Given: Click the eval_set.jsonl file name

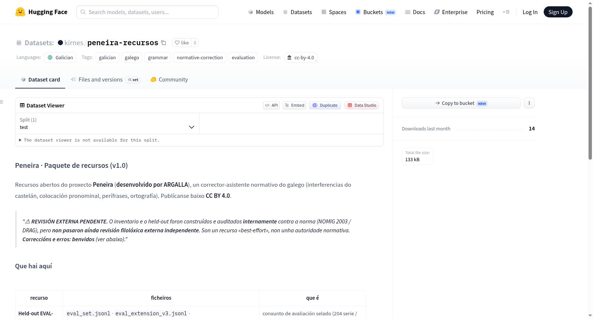Looking at the screenshot, I should tap(89, 313).
